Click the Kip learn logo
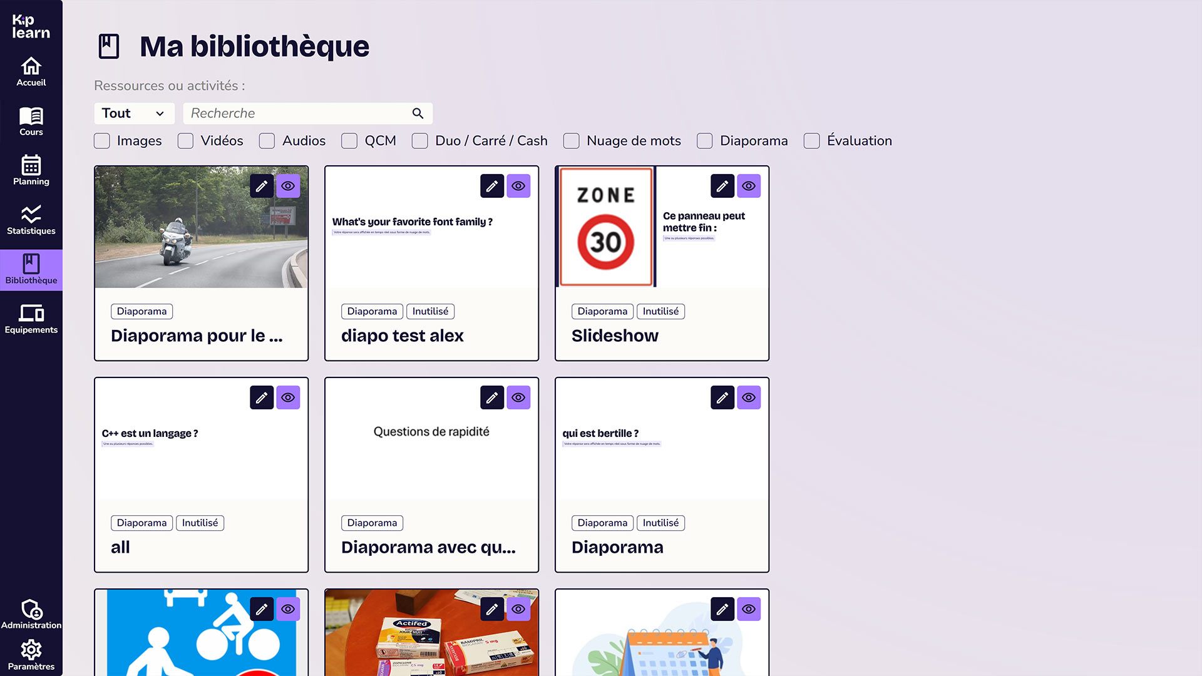 [x=31, y=26]
